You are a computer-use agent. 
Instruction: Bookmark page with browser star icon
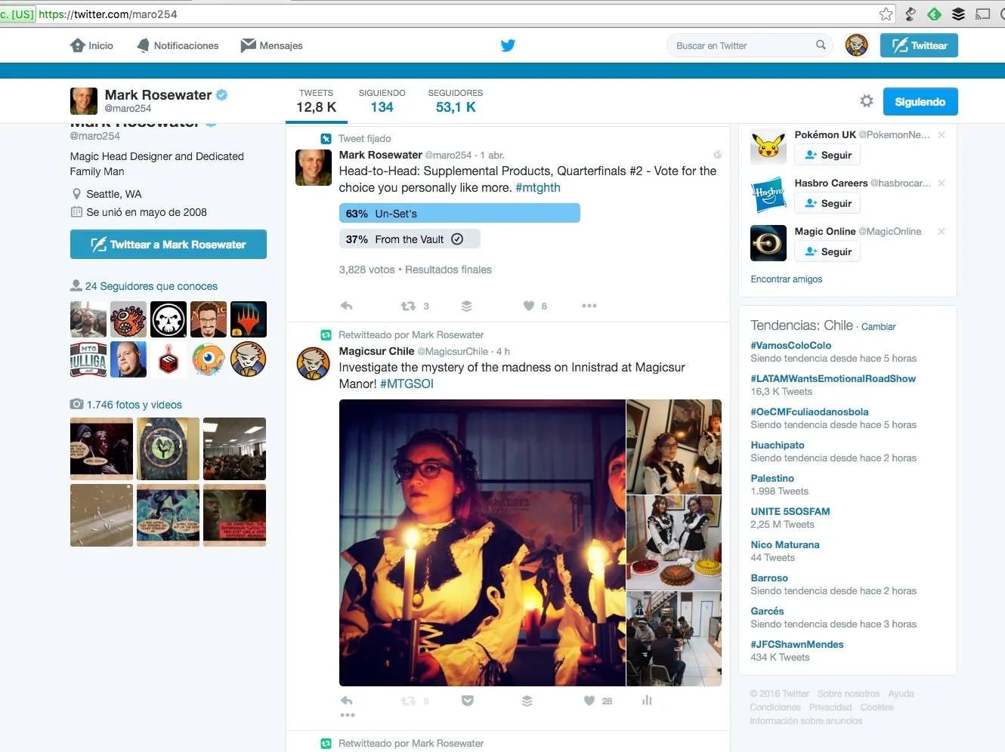click(x=886, y=14)
